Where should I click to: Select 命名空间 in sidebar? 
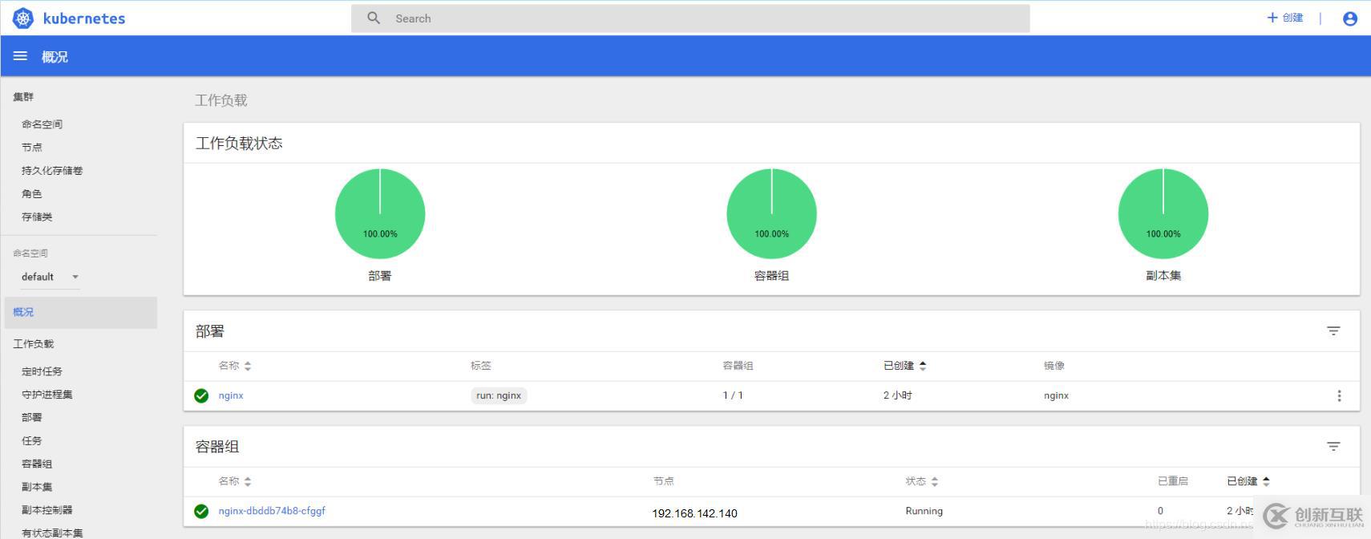click(x=42, y=124)
